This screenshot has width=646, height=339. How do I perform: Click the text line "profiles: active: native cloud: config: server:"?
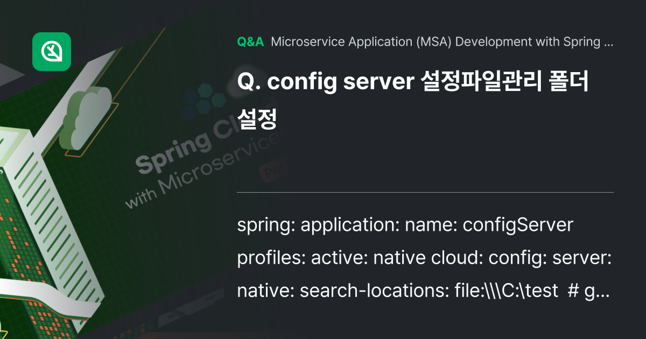424,258
